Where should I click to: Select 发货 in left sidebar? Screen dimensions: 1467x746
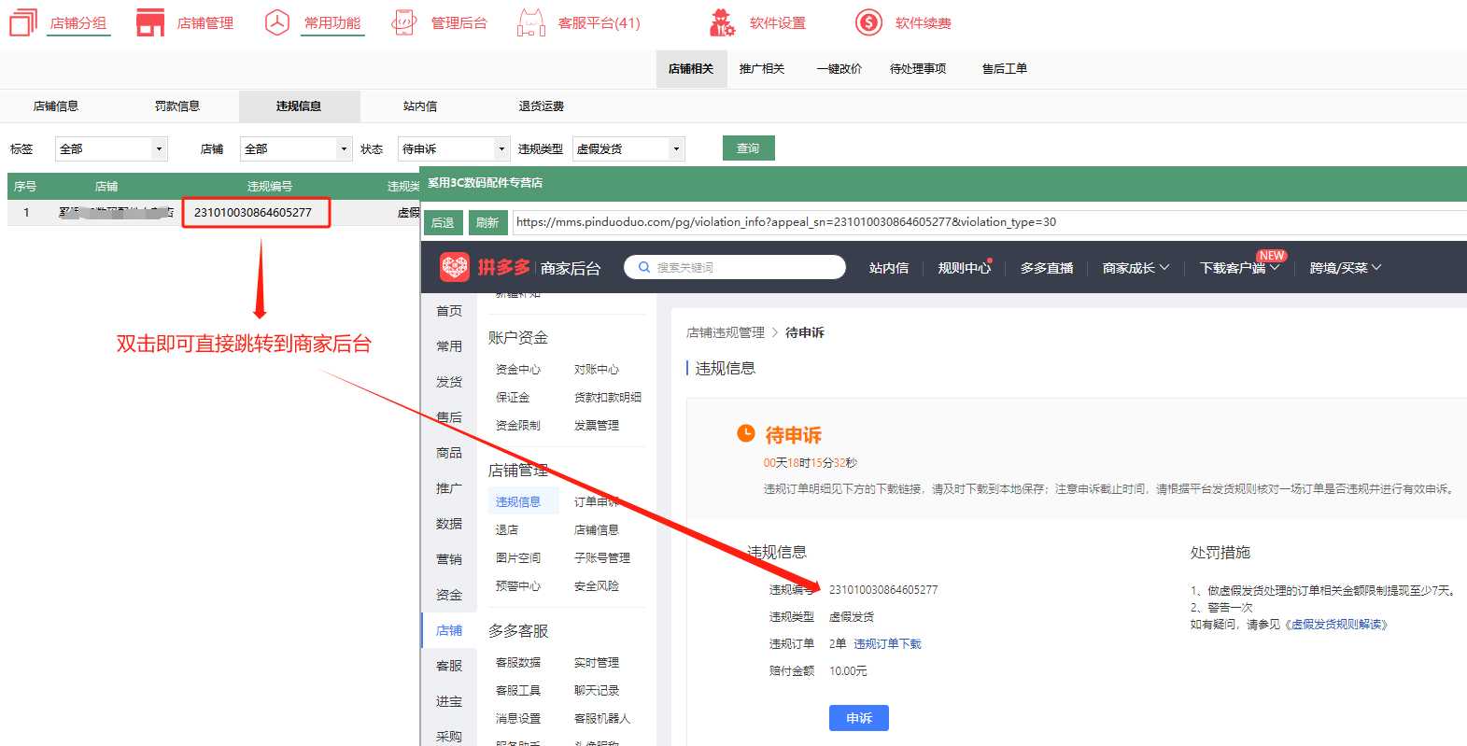(449, 382)
